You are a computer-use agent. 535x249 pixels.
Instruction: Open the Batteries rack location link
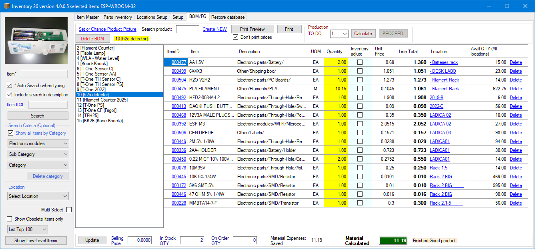coord(444,62)
